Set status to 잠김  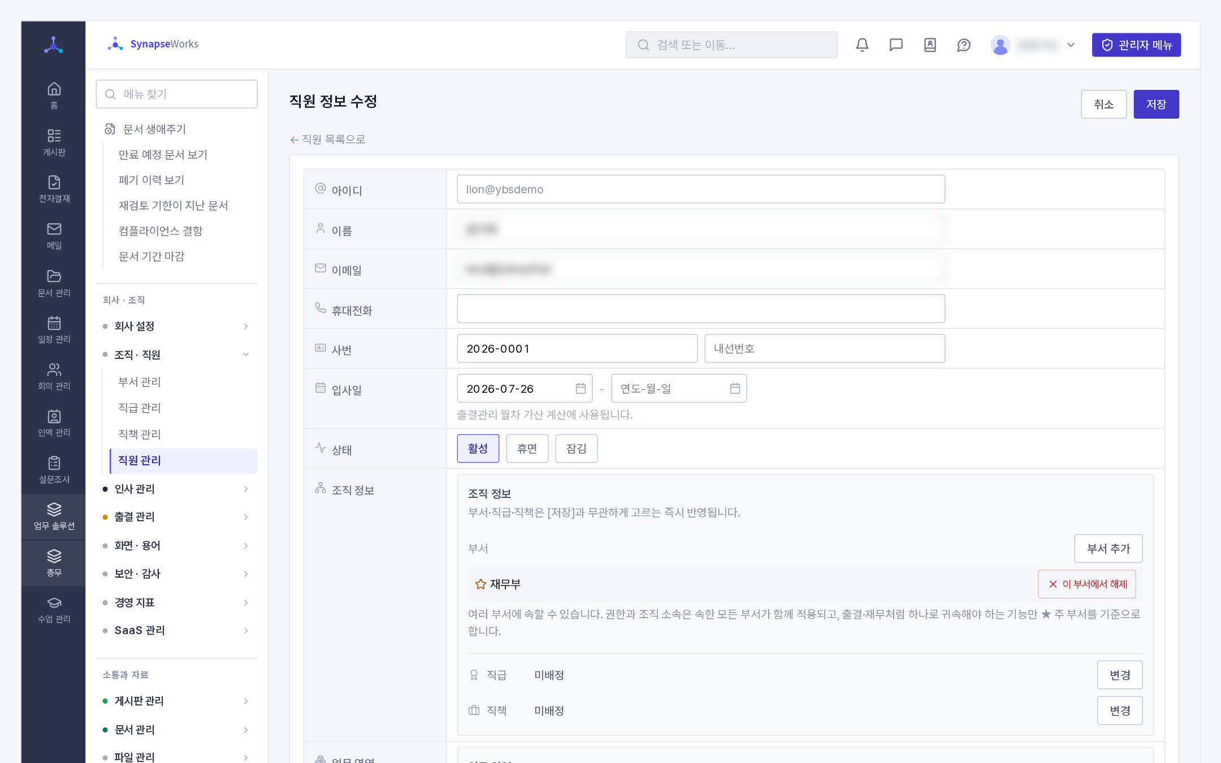coord(576,448)
